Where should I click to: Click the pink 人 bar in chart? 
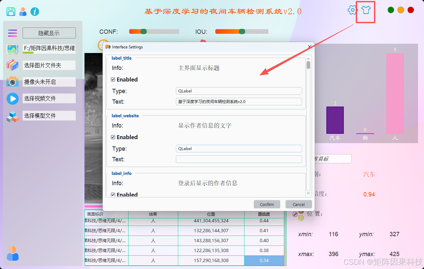pyautogui.click(x=395, y=93)
